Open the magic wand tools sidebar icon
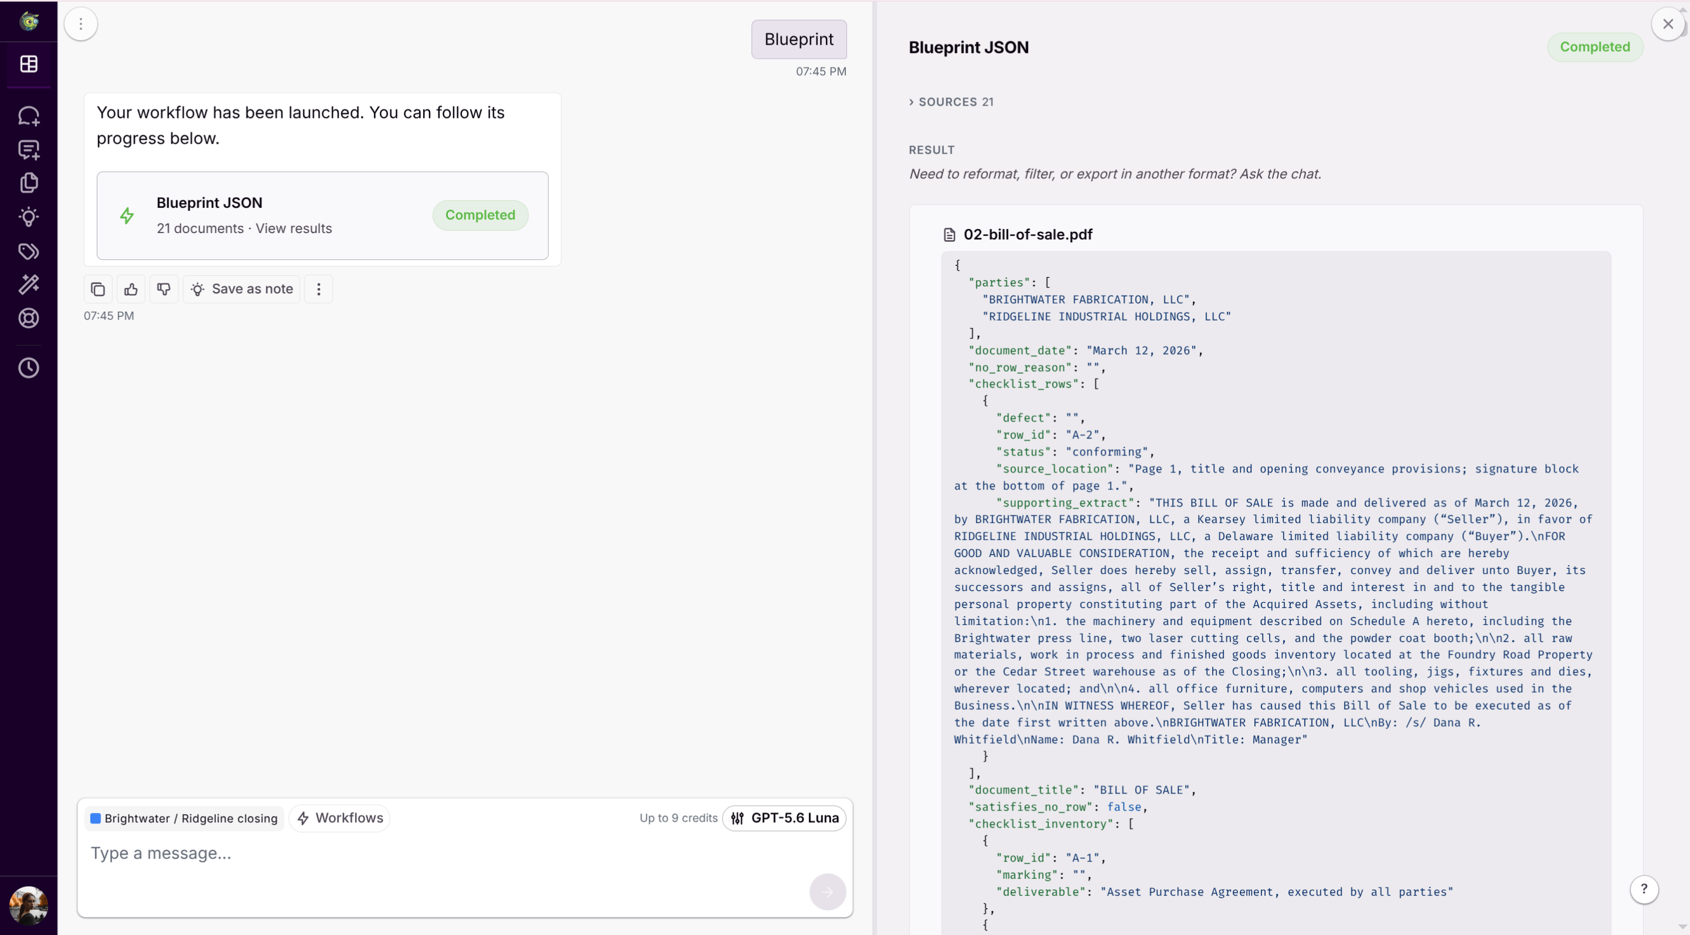Viewport: 1690px width, 935px height. 29,284
